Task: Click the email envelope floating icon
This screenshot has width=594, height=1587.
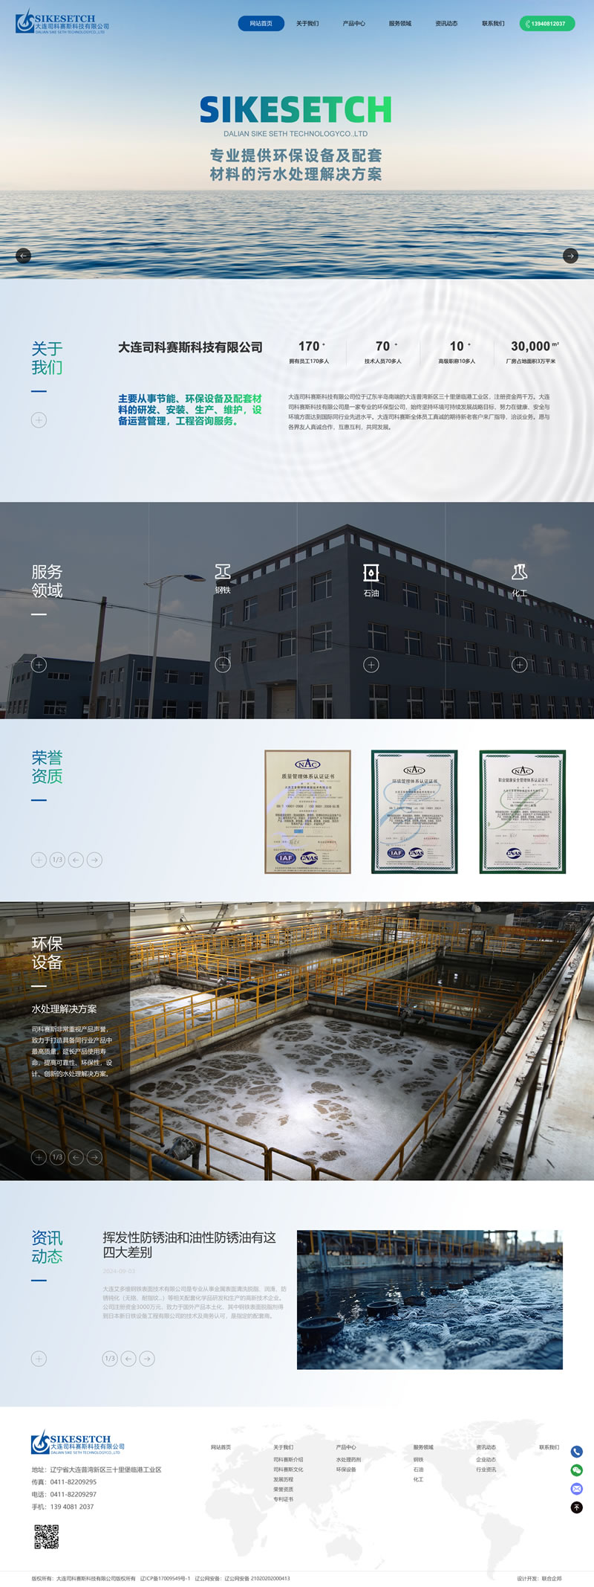Action: [x=576, y=1489]
